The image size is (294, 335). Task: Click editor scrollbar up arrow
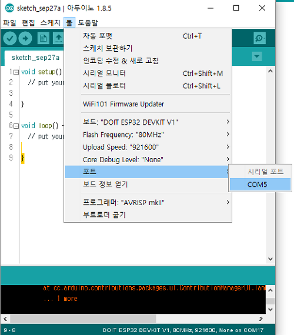270,71
